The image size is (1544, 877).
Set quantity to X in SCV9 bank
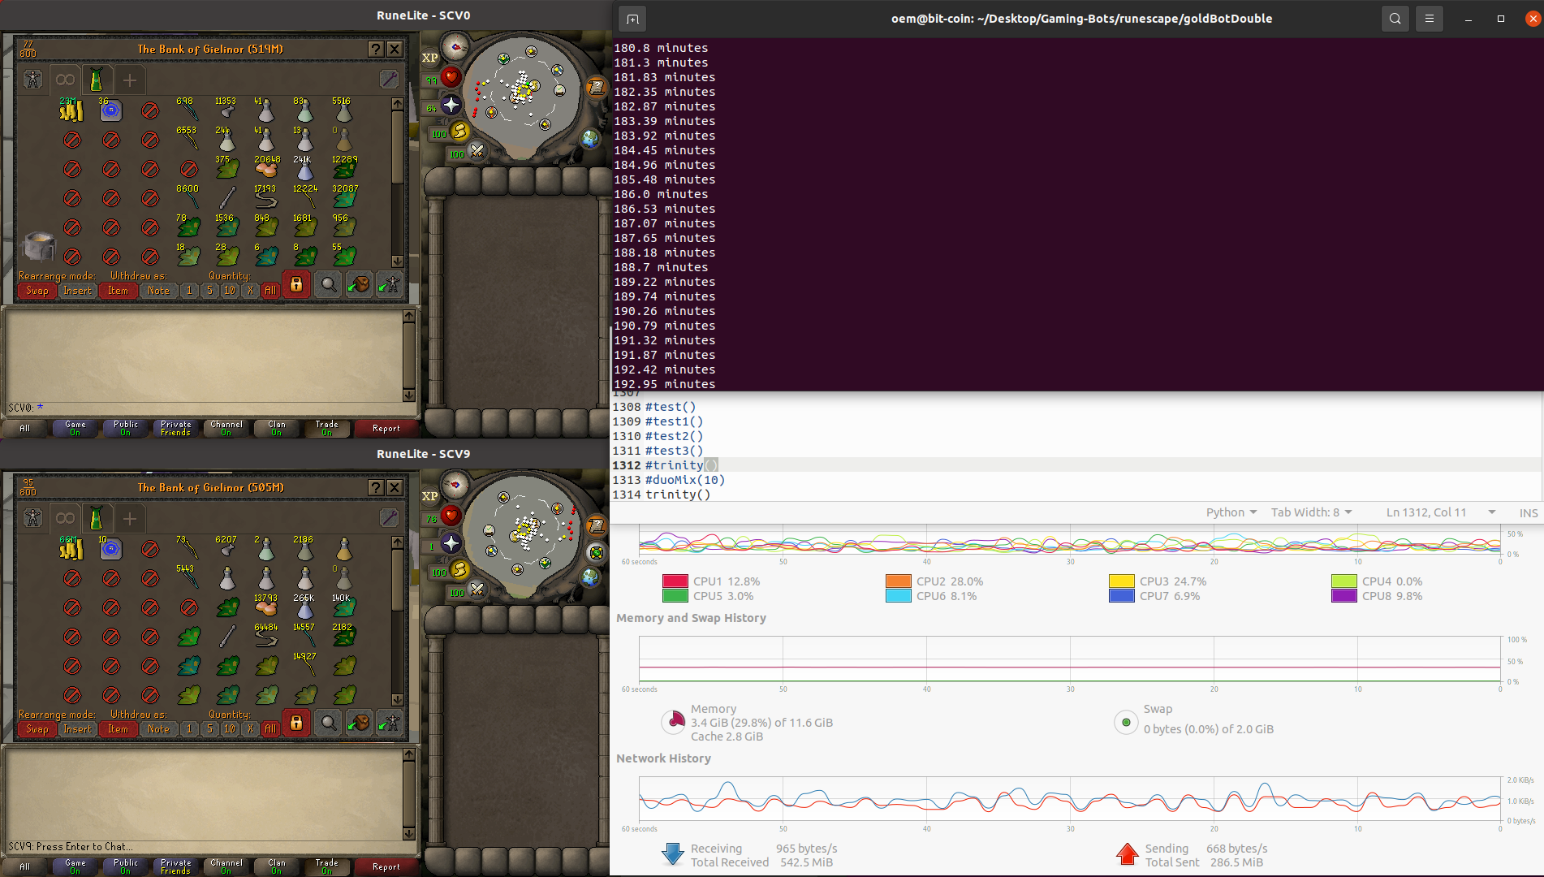click(x=250, y=728)
